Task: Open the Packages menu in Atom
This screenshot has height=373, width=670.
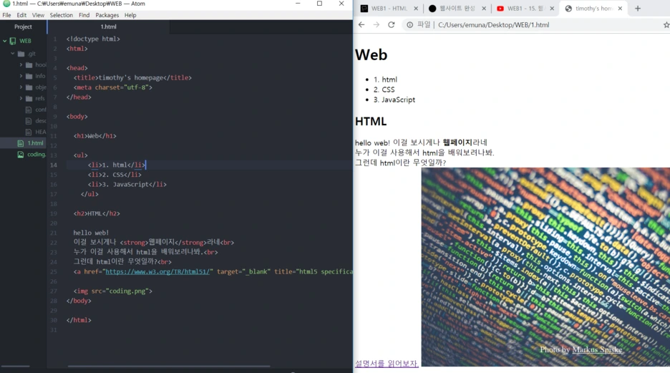Action: (x=107, y=15)
